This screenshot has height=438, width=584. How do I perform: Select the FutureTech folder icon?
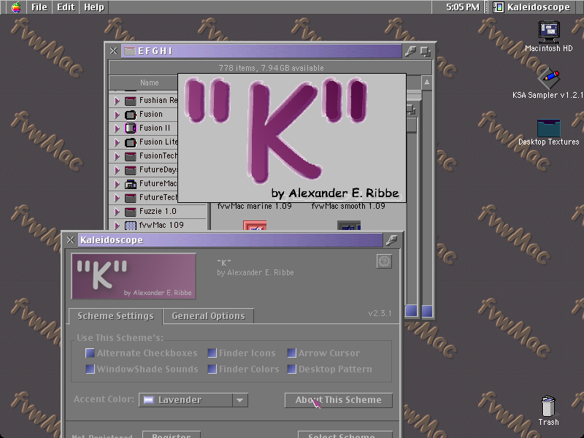click(131, 198)
